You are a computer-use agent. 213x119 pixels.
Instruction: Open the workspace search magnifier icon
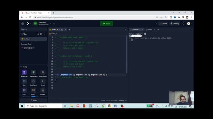[x=155, y=23]
